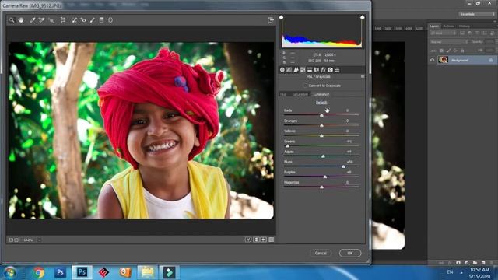Click the Greens luminance slider handle
Screen dimensions: 498x280
[288, 146]
